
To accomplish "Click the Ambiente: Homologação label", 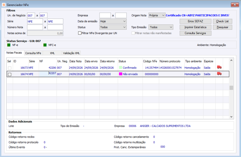I will 211,45.
